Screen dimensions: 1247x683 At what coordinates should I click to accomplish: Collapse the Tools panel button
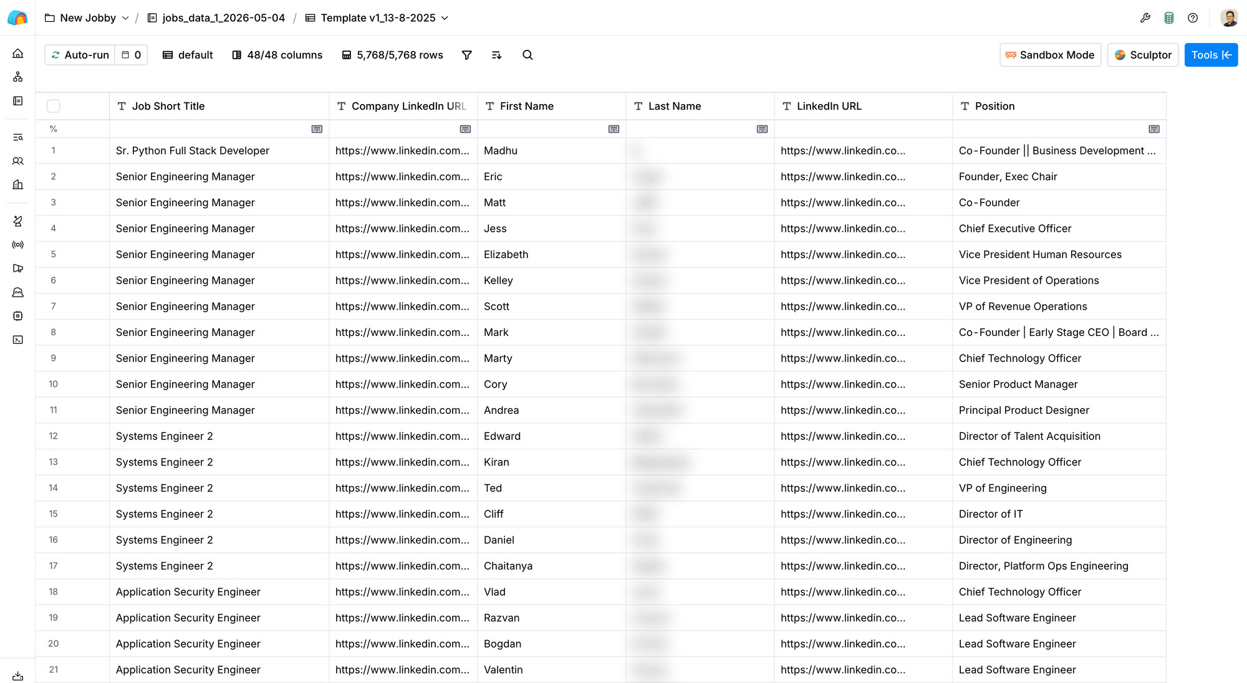tap(1211, 55)
